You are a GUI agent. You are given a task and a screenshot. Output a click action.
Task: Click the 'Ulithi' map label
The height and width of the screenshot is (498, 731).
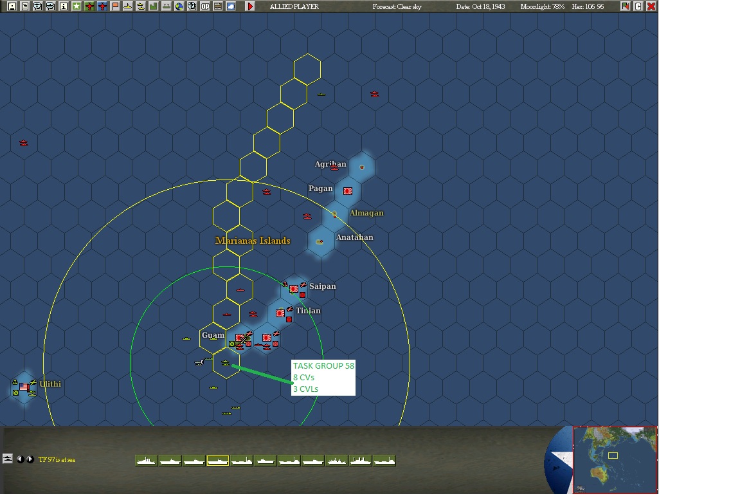(50, 383)
